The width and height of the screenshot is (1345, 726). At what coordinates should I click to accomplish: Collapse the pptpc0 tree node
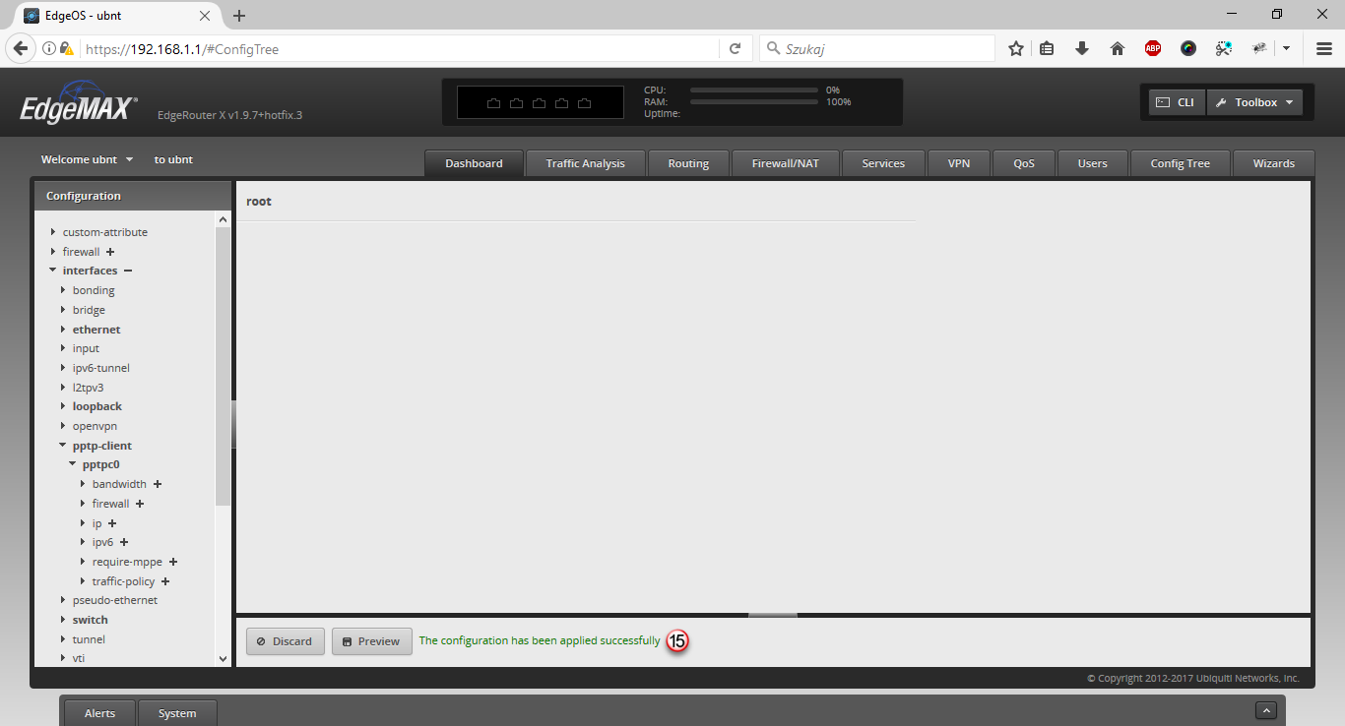[73, 464]
